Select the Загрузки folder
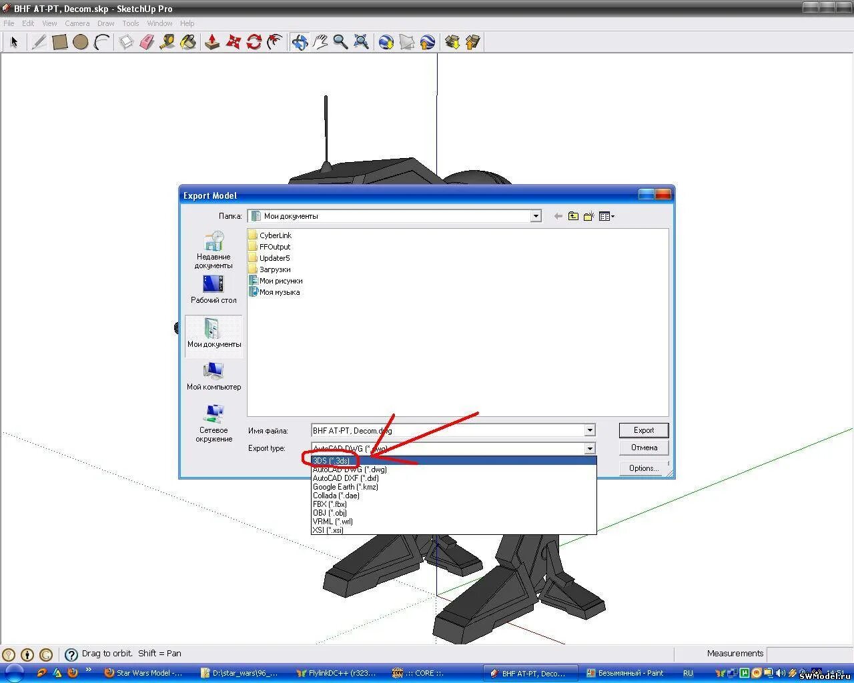854x683 pixels. pos(269,269)
